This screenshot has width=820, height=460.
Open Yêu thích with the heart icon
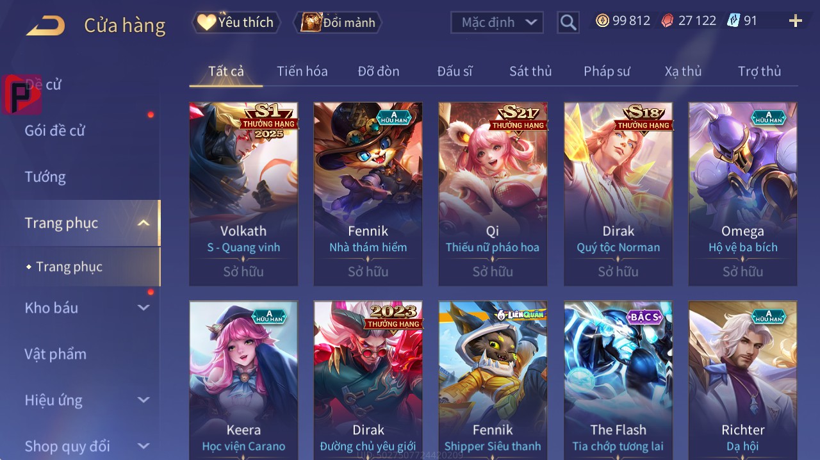click(236, 22)
